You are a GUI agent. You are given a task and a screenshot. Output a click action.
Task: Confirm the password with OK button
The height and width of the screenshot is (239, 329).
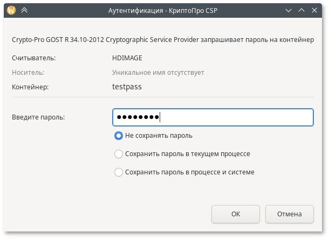click(235, 214)
